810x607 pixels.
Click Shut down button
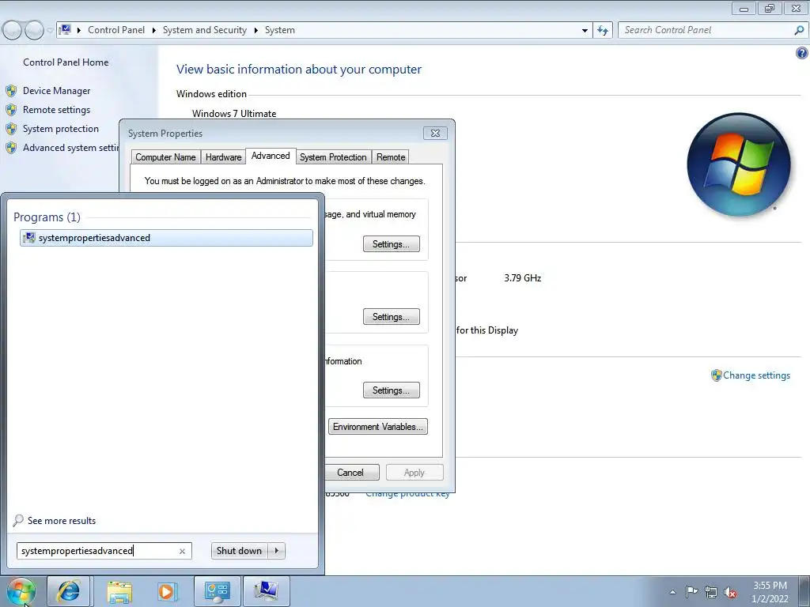pyautogui.click(x=239, y=551)
